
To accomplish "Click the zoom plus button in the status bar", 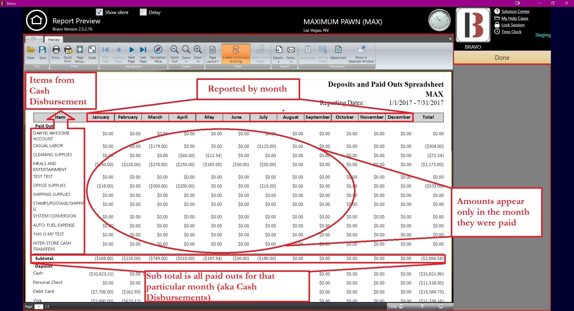I will (x=441, y=306).
